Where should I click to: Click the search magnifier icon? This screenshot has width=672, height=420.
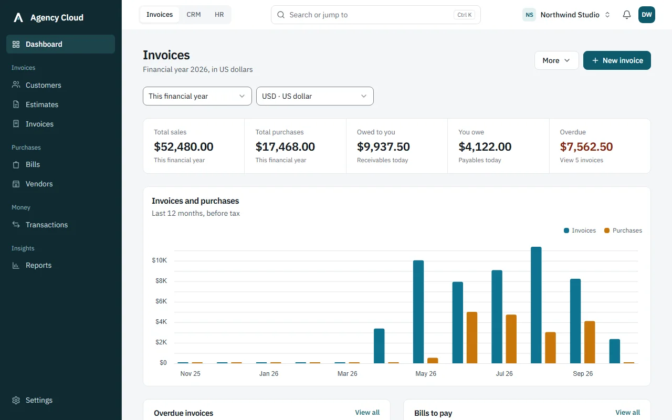[281, 15]
